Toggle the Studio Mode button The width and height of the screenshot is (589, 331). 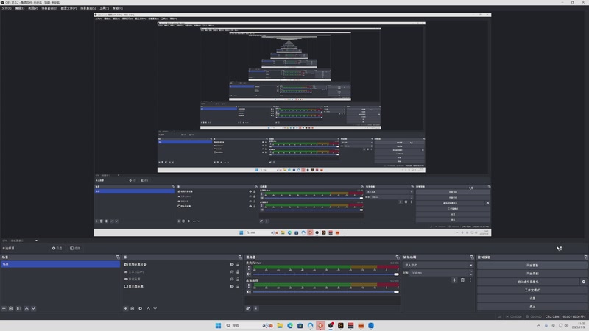[532, 290]
